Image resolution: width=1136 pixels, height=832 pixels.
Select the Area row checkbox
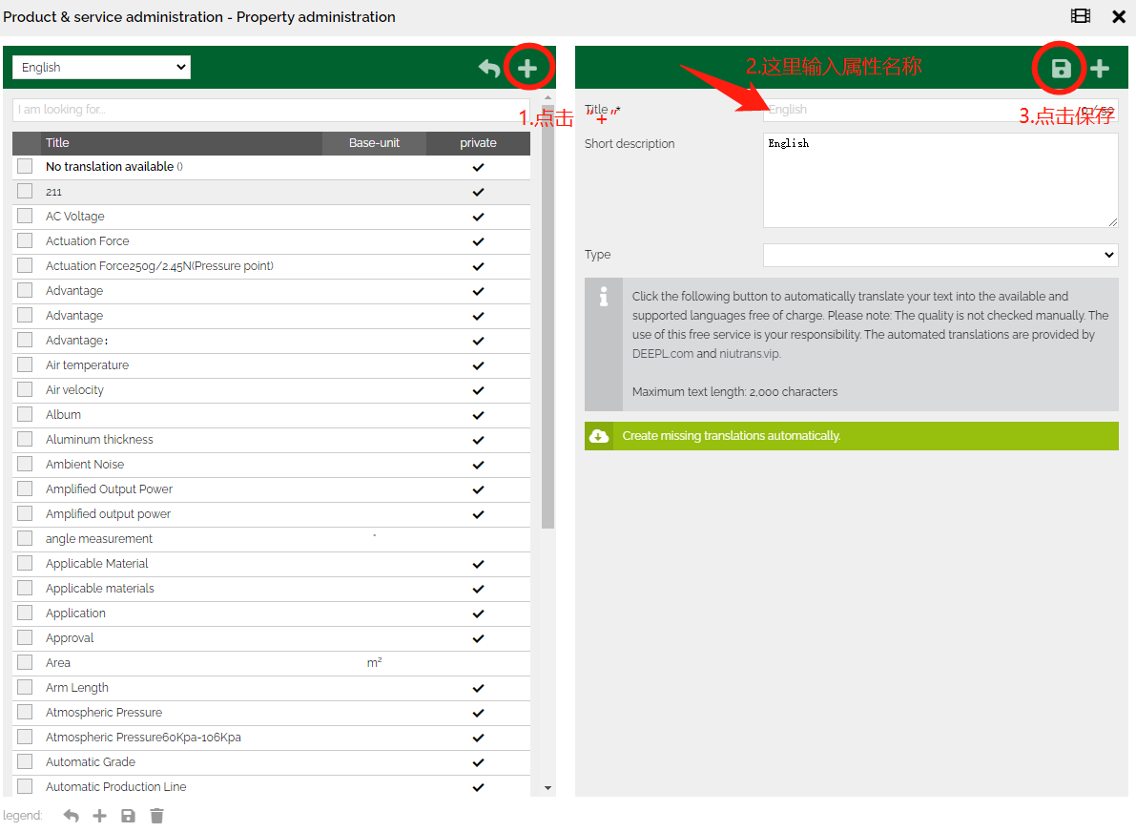25,663
